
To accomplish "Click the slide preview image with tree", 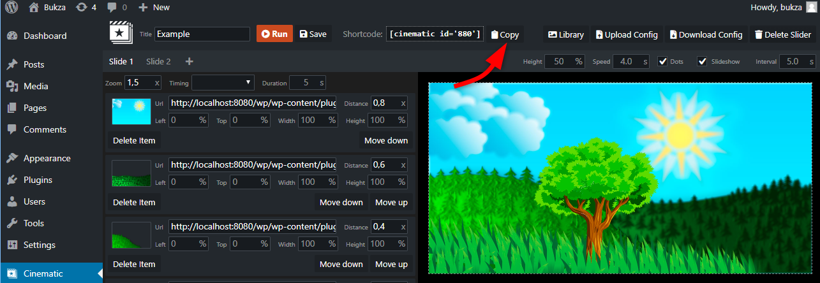I will (620, 178).
